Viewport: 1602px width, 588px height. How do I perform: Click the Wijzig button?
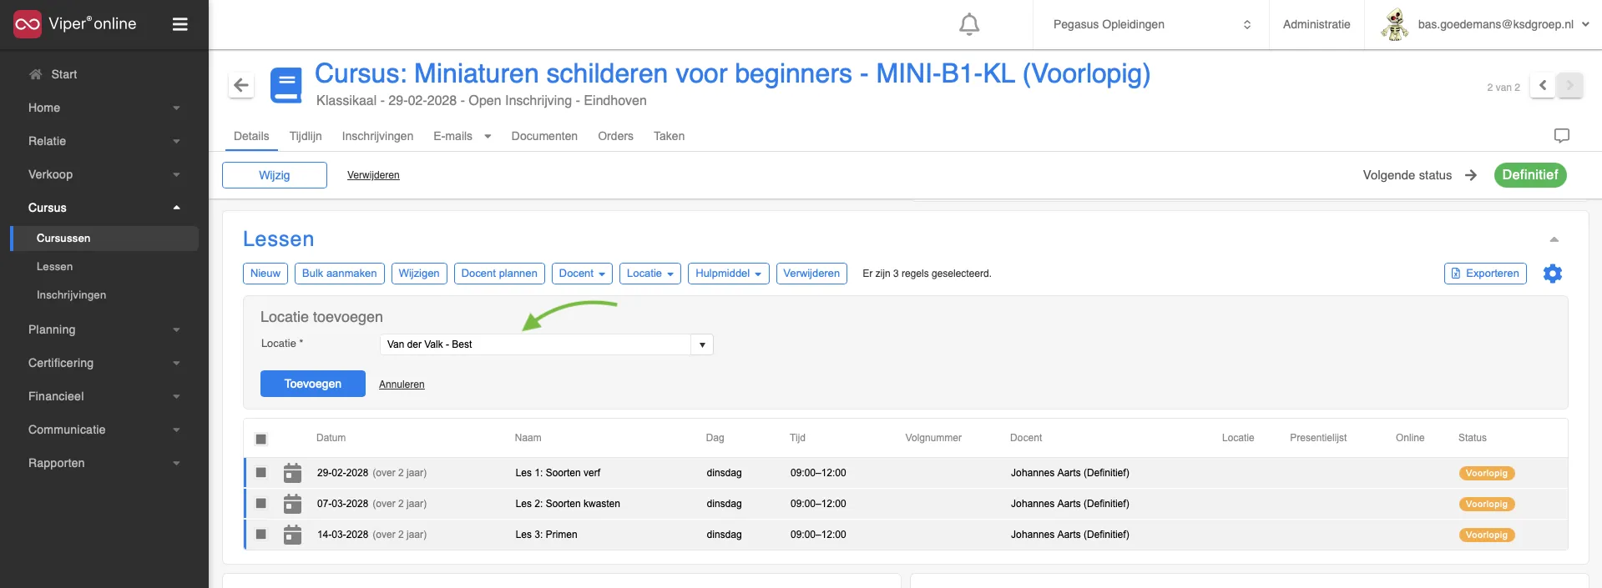tap(275, 175)
